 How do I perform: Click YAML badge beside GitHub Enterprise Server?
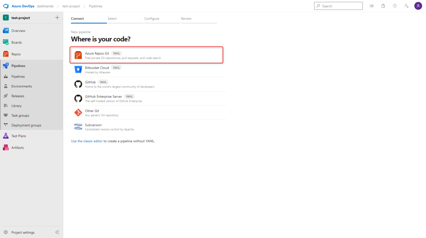pos(129,96)
